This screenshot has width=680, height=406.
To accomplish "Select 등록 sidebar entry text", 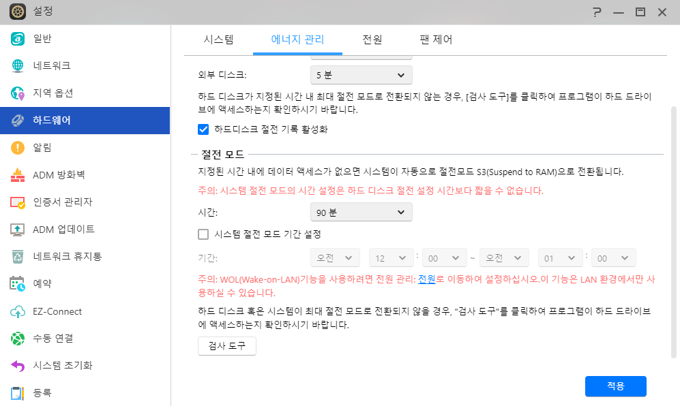I will [42, 393].
